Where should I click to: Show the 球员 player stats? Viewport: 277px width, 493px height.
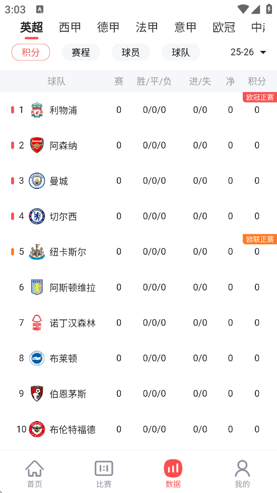[131, 52]
